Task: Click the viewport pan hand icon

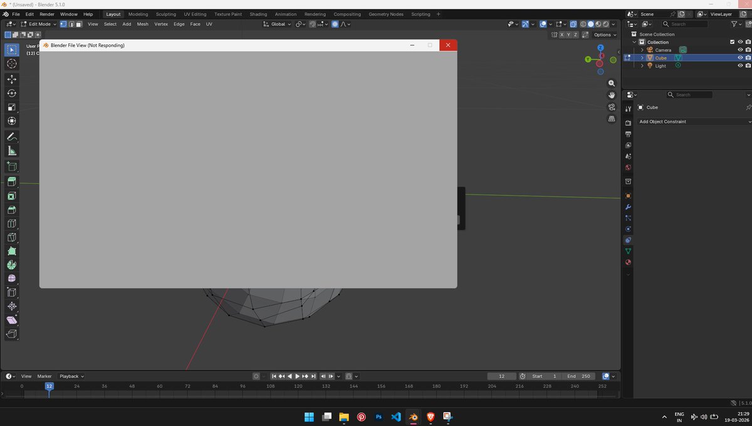Action: pos(612,95)
